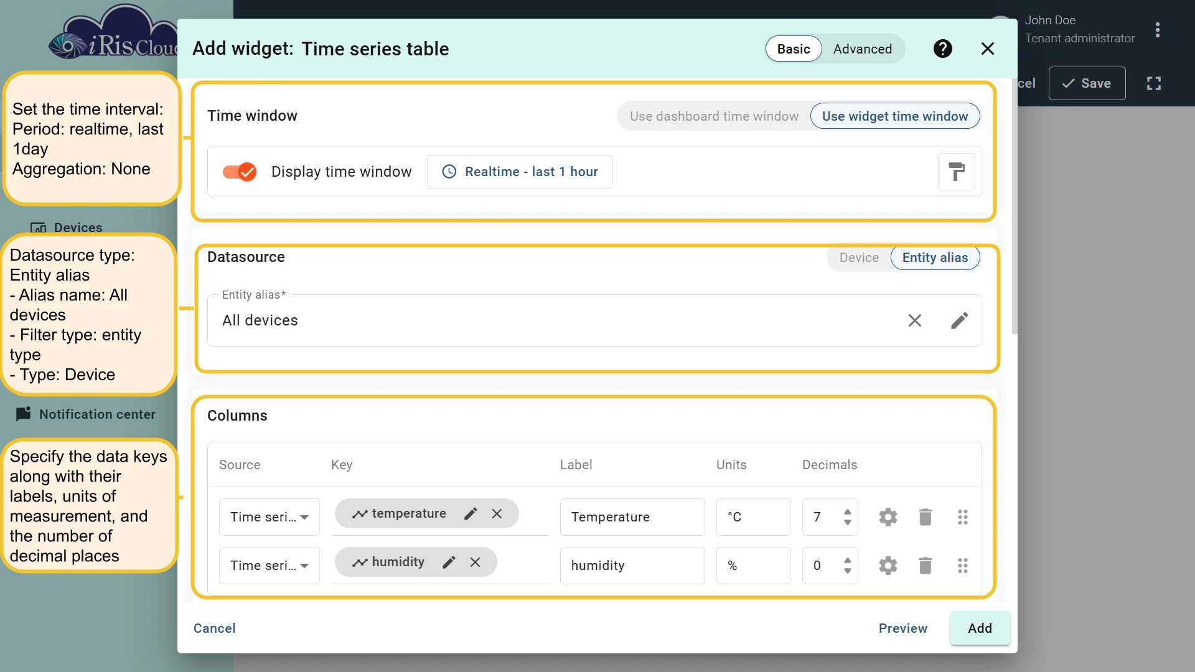Click the Cancel button in the dialog

click(215, 628)
